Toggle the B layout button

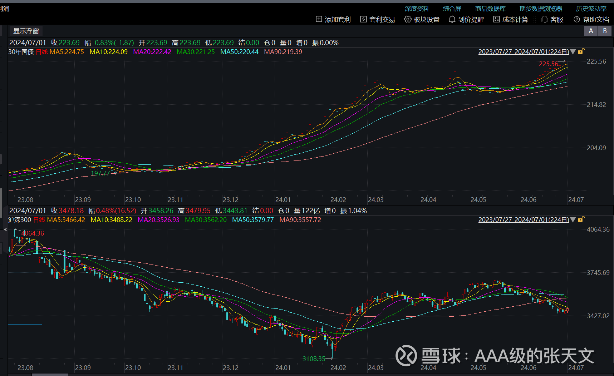pos(605,31)
